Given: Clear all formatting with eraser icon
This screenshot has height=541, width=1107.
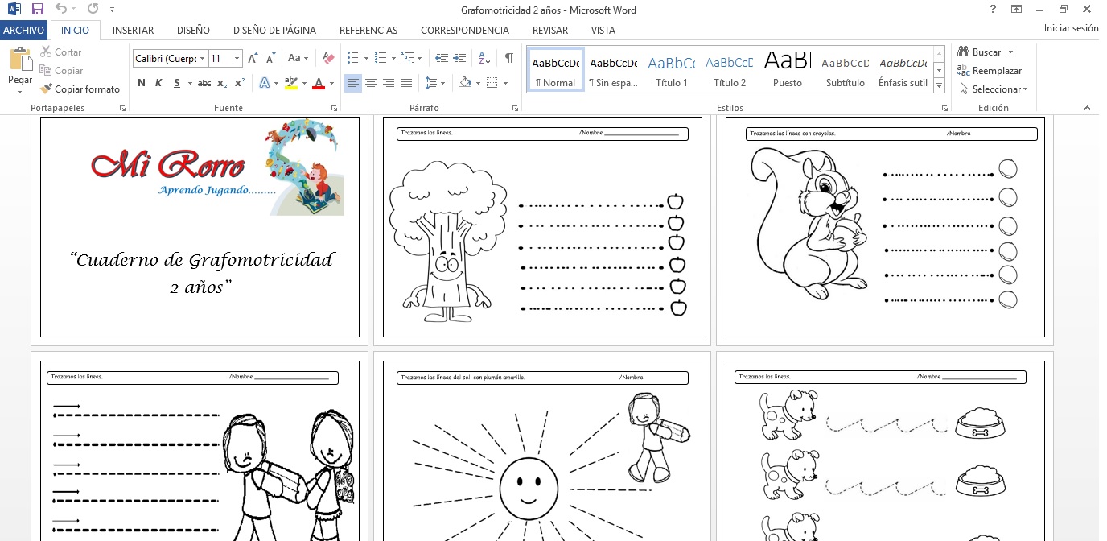Looking at the screenshot, I should click(328, 58).
